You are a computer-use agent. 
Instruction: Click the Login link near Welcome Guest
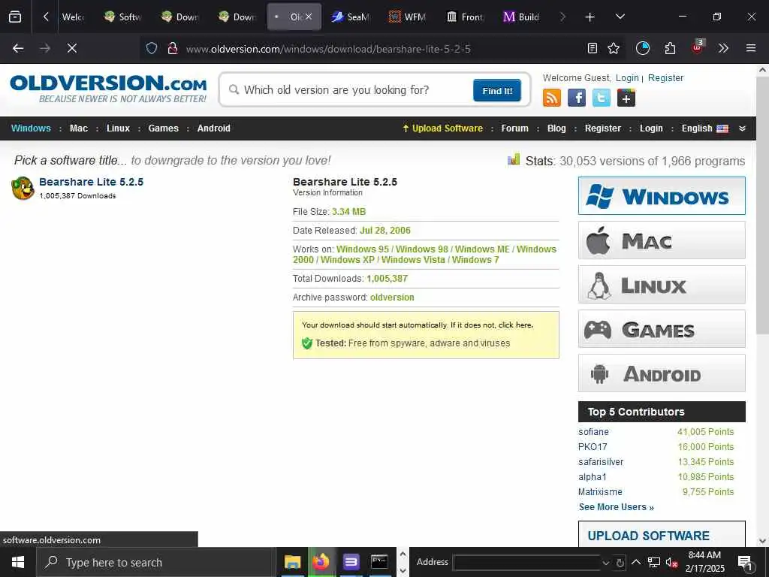tap(627, 78)
